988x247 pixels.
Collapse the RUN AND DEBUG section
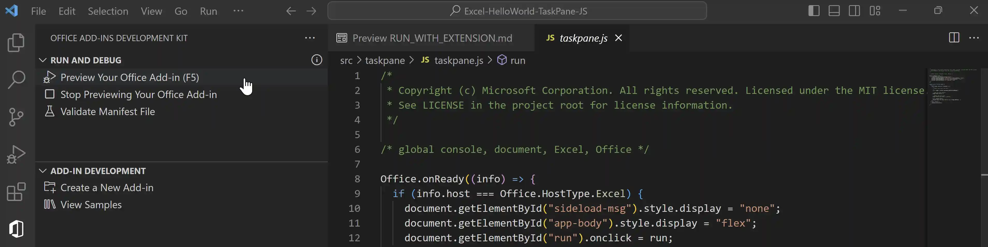click(42, 60)
